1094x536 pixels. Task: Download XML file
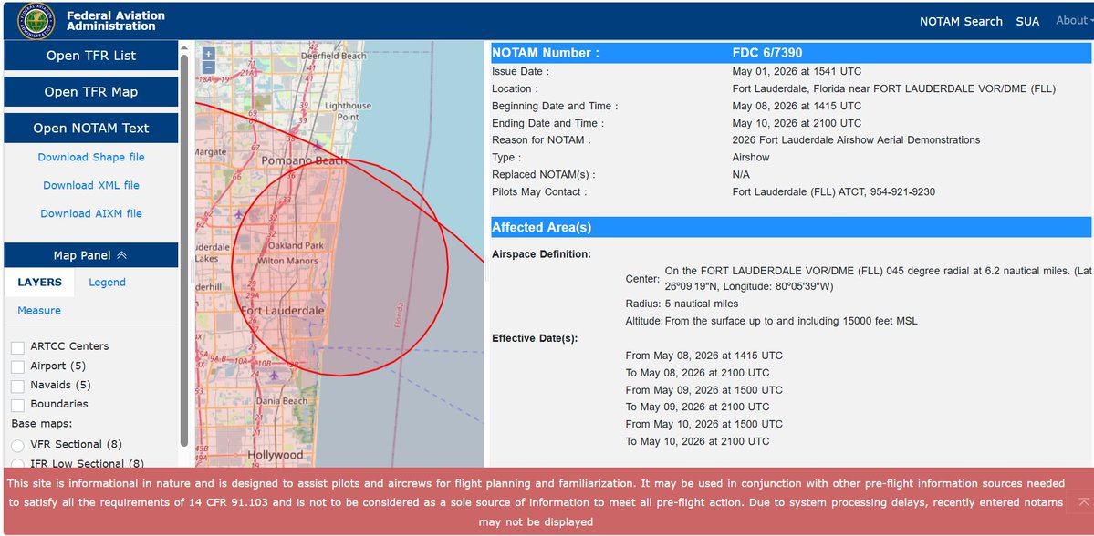point(91,185)
